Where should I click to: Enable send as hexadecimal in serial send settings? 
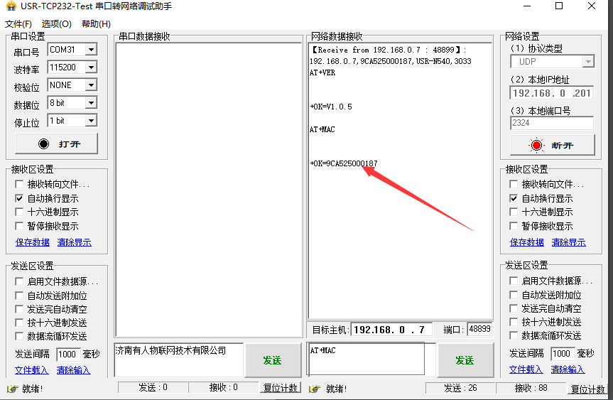(x=20, y=323)
